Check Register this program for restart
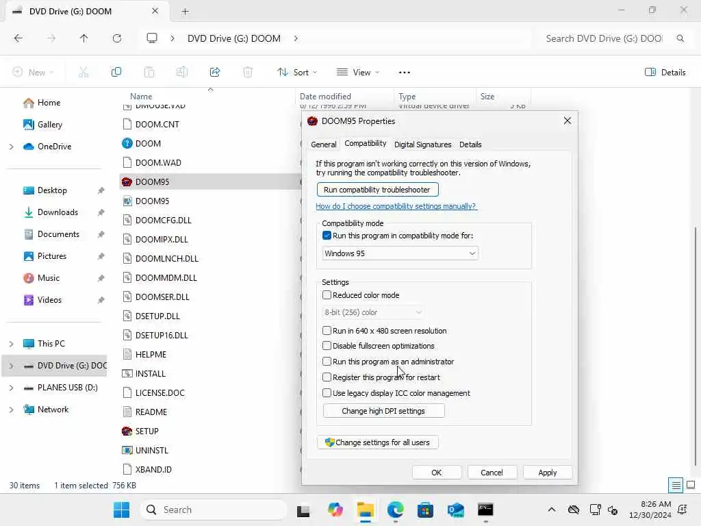Viewport: 701px width, 526px height. coord(327,377)
